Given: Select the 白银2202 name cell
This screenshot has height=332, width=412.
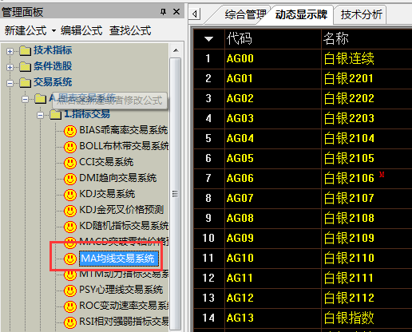Looking at the screenshot, I should (366, 98).
